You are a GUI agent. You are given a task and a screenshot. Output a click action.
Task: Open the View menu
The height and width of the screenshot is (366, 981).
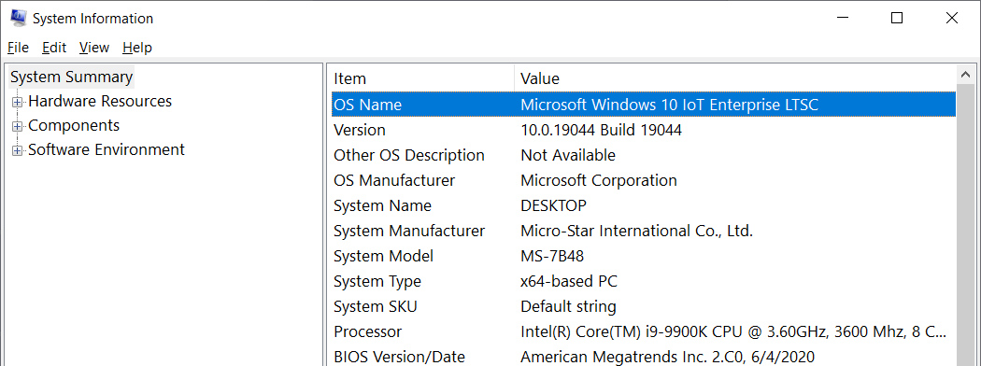pyautogui.click(x=94, y=48)
